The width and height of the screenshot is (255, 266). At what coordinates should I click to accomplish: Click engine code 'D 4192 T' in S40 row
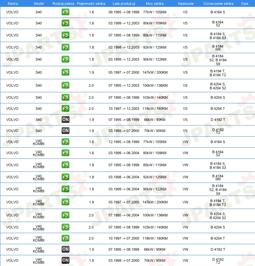[x=218, y=120]
